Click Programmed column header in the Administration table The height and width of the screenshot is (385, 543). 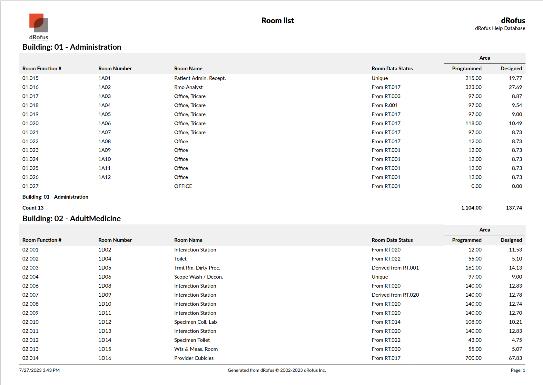466,68
